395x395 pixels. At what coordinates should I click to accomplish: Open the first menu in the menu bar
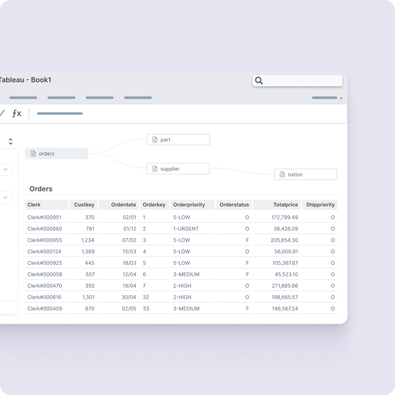coord(23,98)
